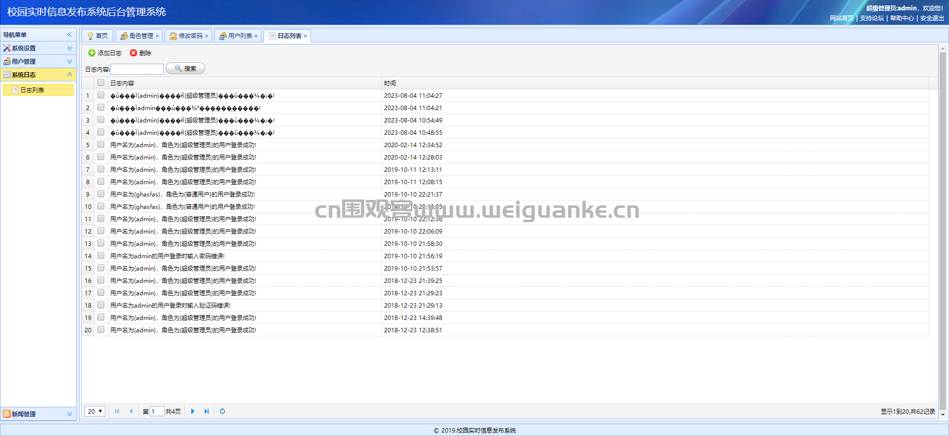Check row 5 log checkbox
The width and height of the screenshot is (949, 436).
101,145
